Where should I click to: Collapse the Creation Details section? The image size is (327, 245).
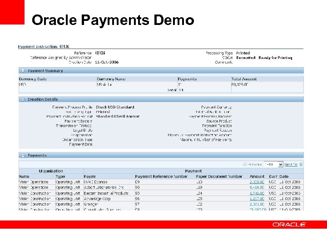[23, 99]
